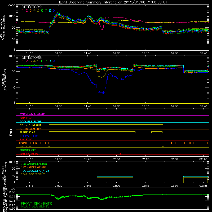The width and height of the screenshot is (212, 212).
Task: Click the bright green FRONT SEGMENTS livetime legend
Action: [x=36, y=204]
